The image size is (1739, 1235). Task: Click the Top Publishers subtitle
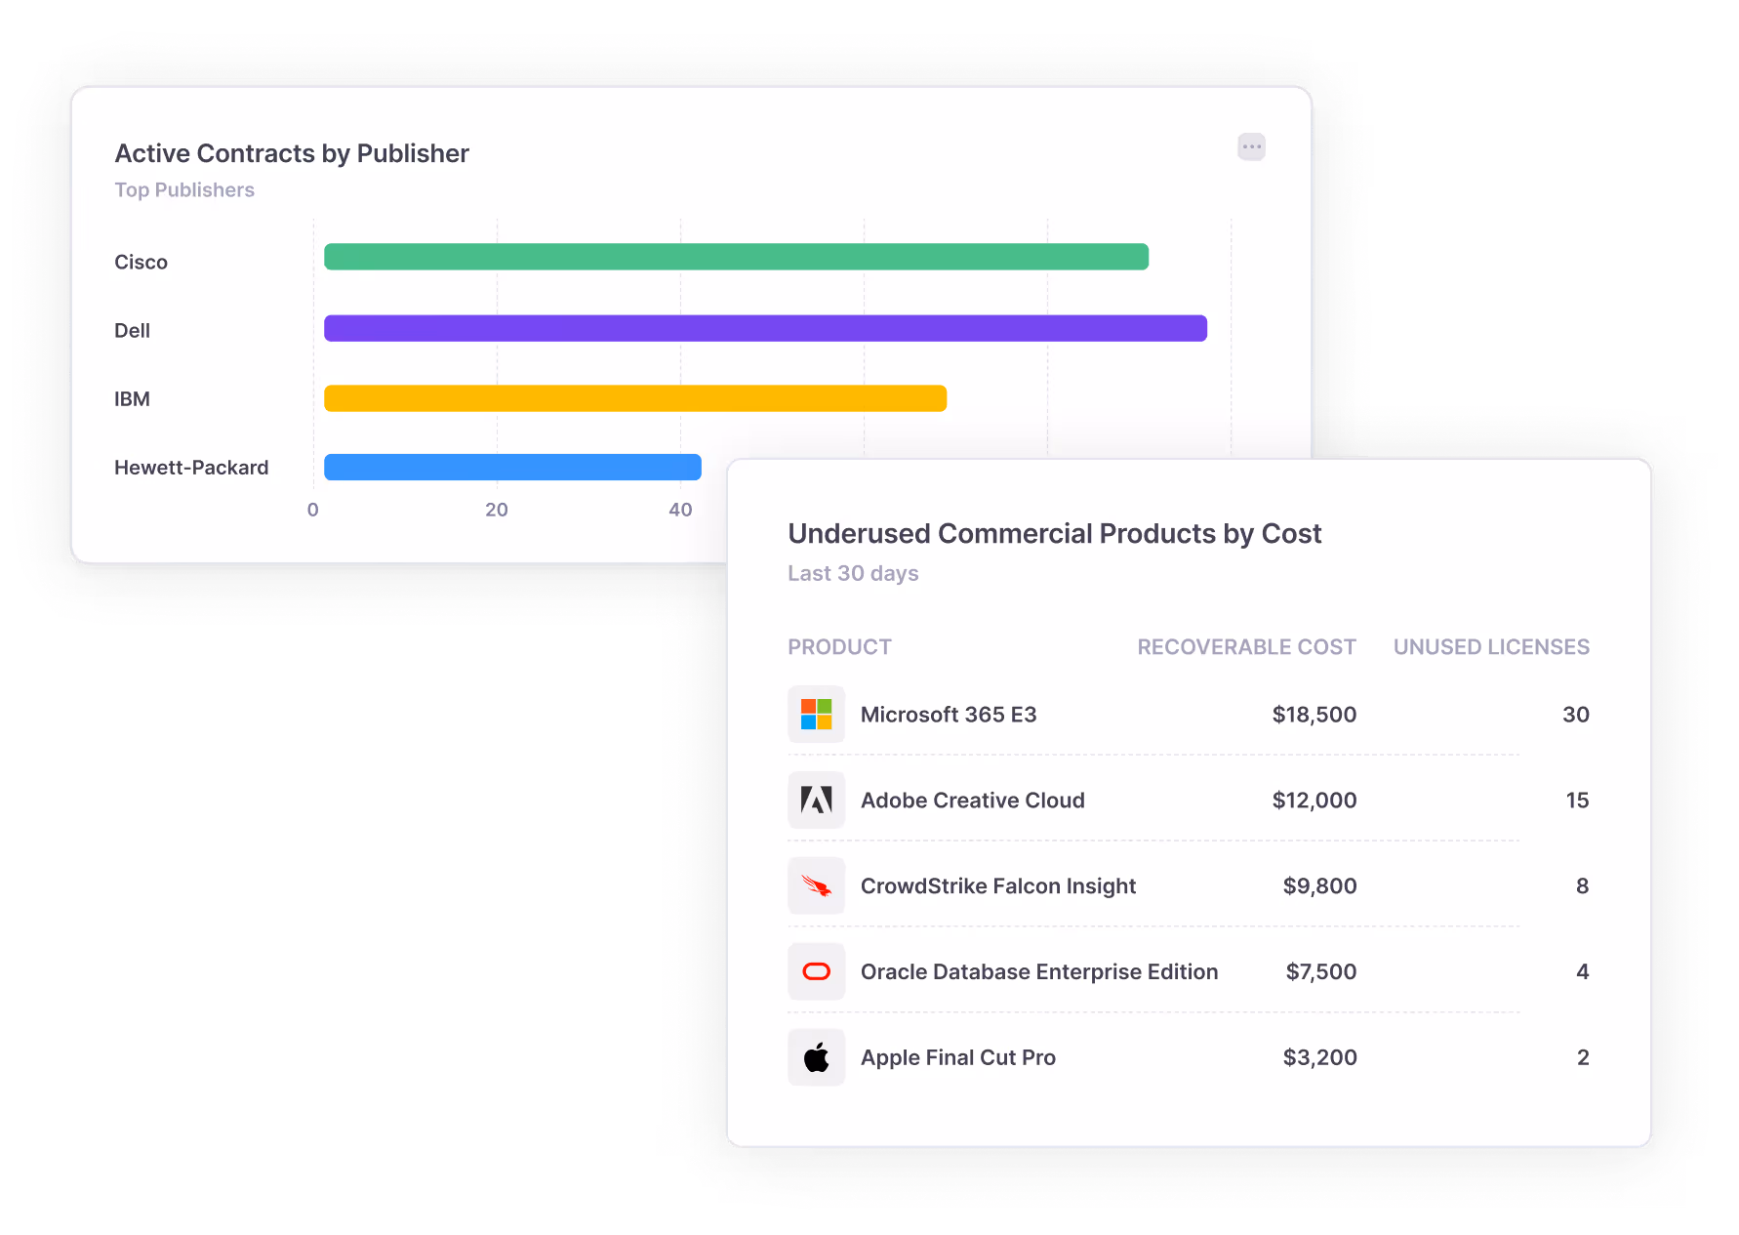coord(184,189)
